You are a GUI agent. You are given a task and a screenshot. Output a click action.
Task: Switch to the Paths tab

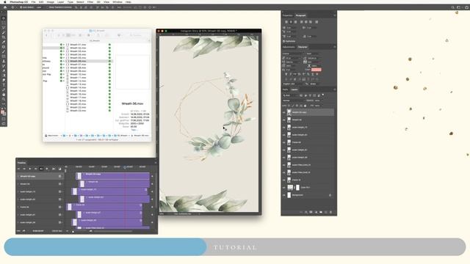click(x=286, y=89)
